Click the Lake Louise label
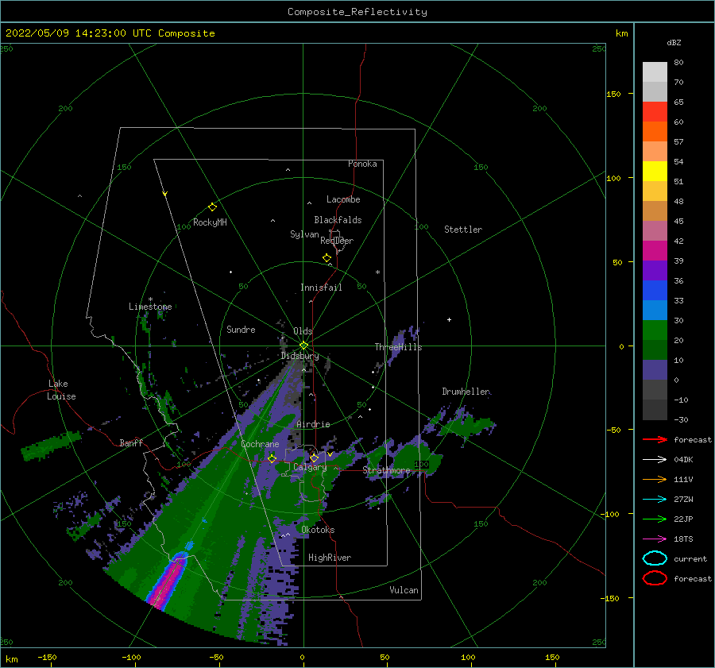715x668 pixels. (x=62, y=390)
